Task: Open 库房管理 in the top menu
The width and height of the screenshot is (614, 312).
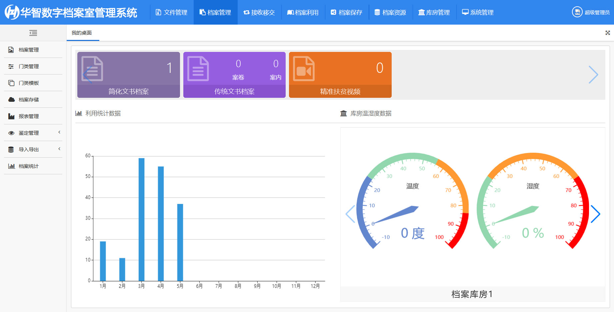Action: click(434, 12)
